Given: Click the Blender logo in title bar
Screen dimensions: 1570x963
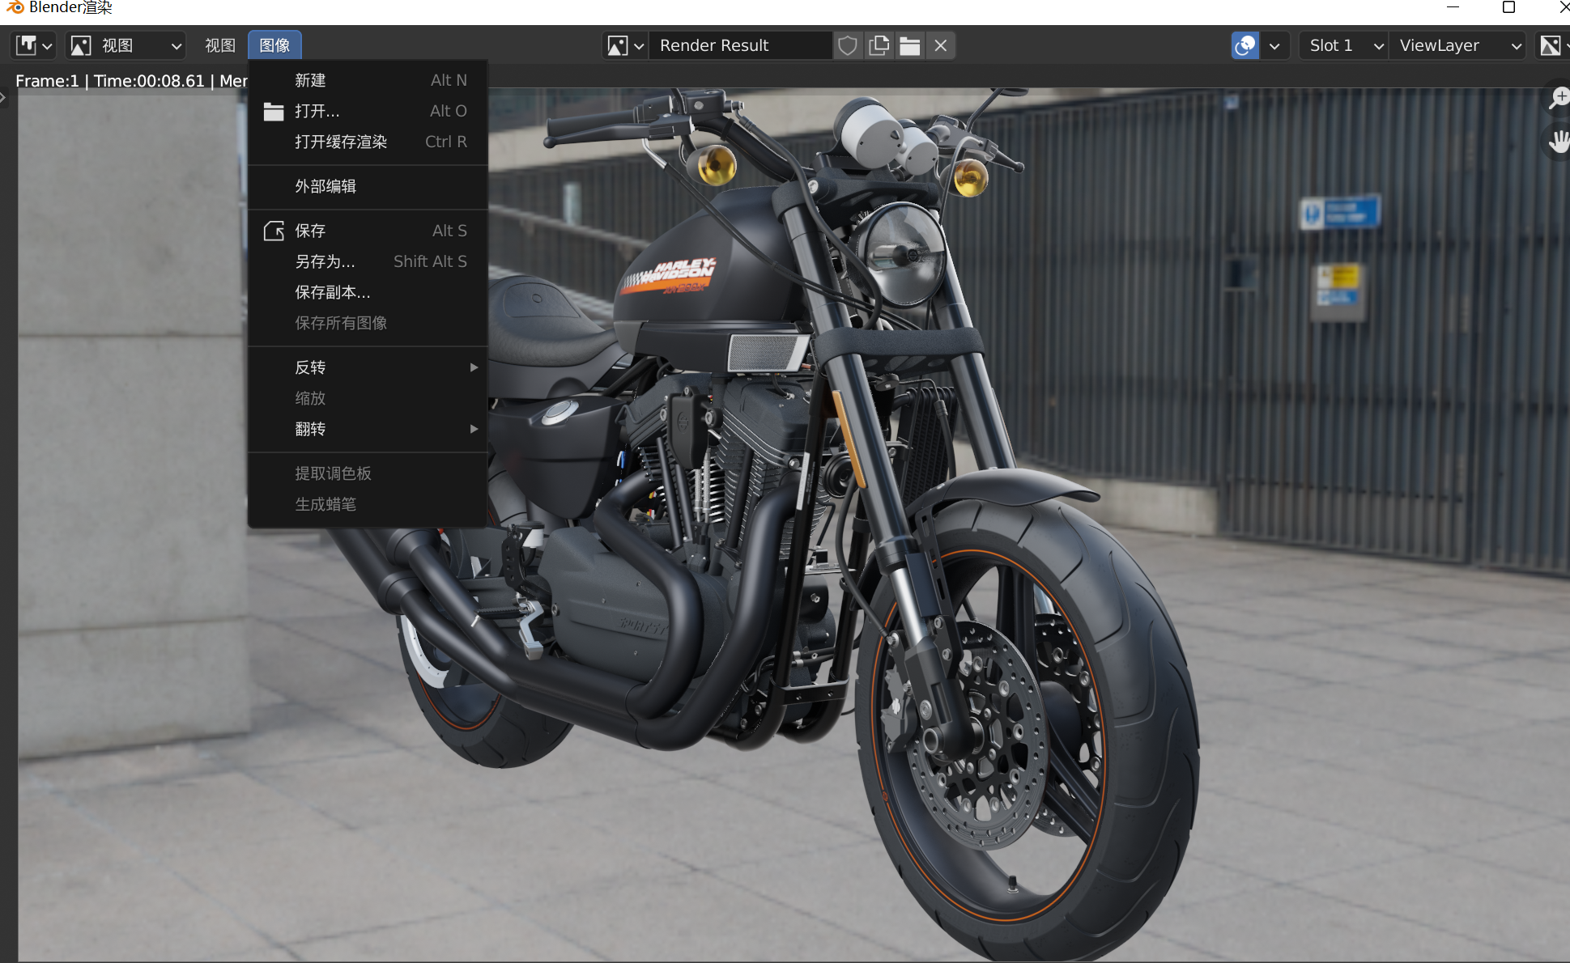Looking at the screenshot, I should pos(15,7).
